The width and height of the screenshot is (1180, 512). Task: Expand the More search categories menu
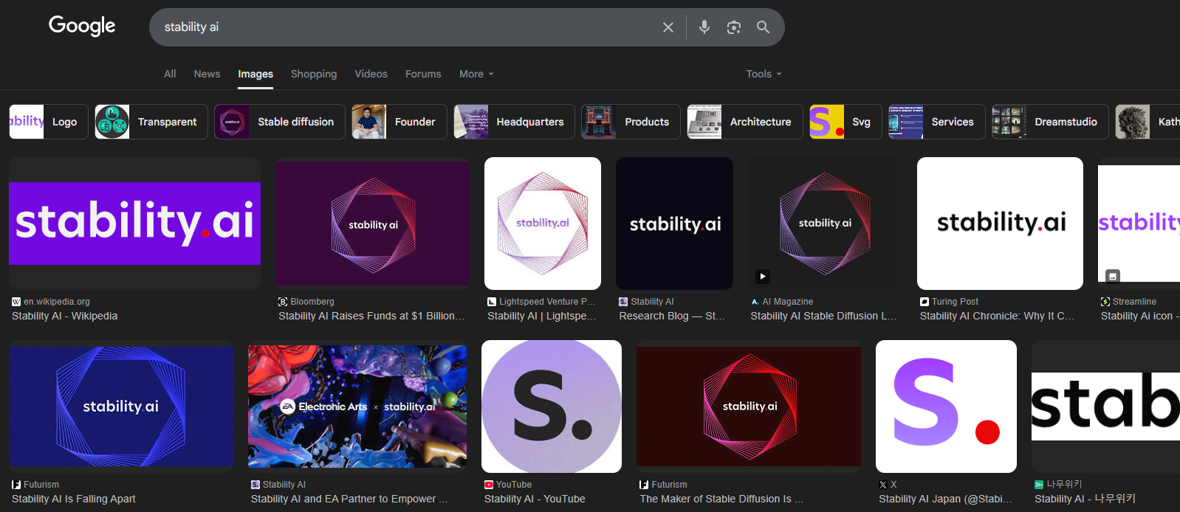pyautogui.click(x=476, y=74)
